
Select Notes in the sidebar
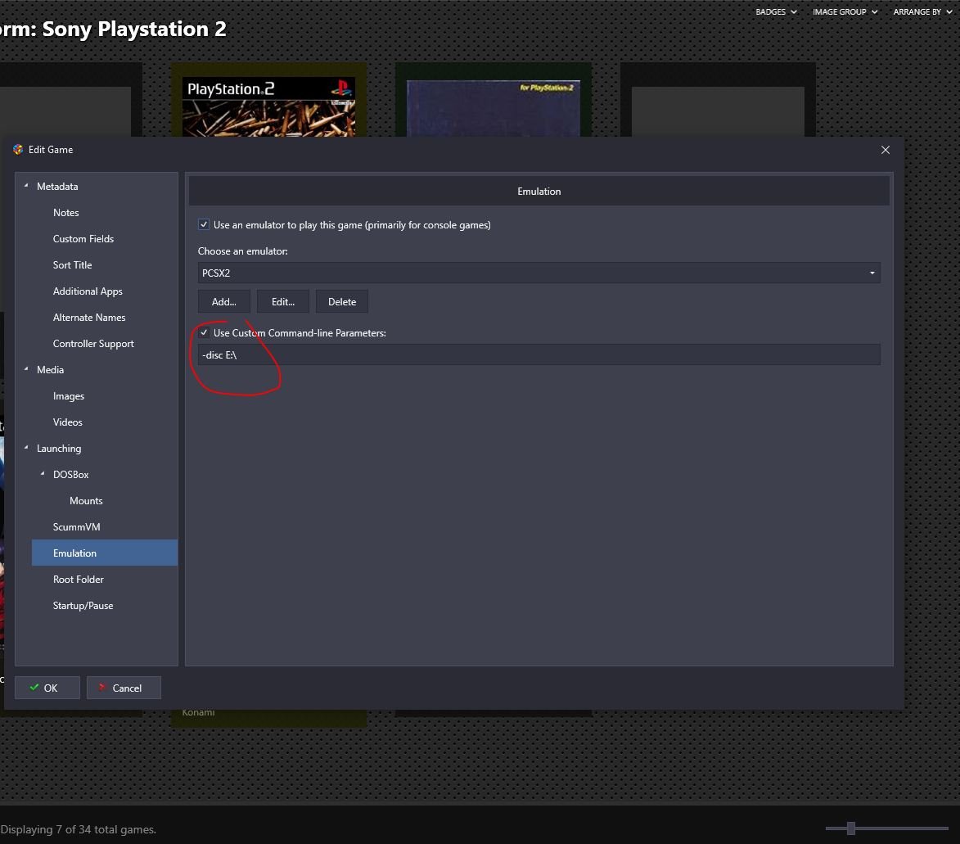[66, 213]
